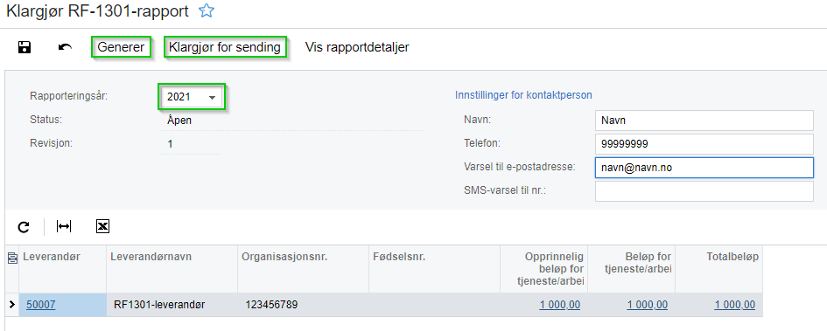Click Klargjør for sending button
This screenshot has width=827, height=331.
(225, 47)
